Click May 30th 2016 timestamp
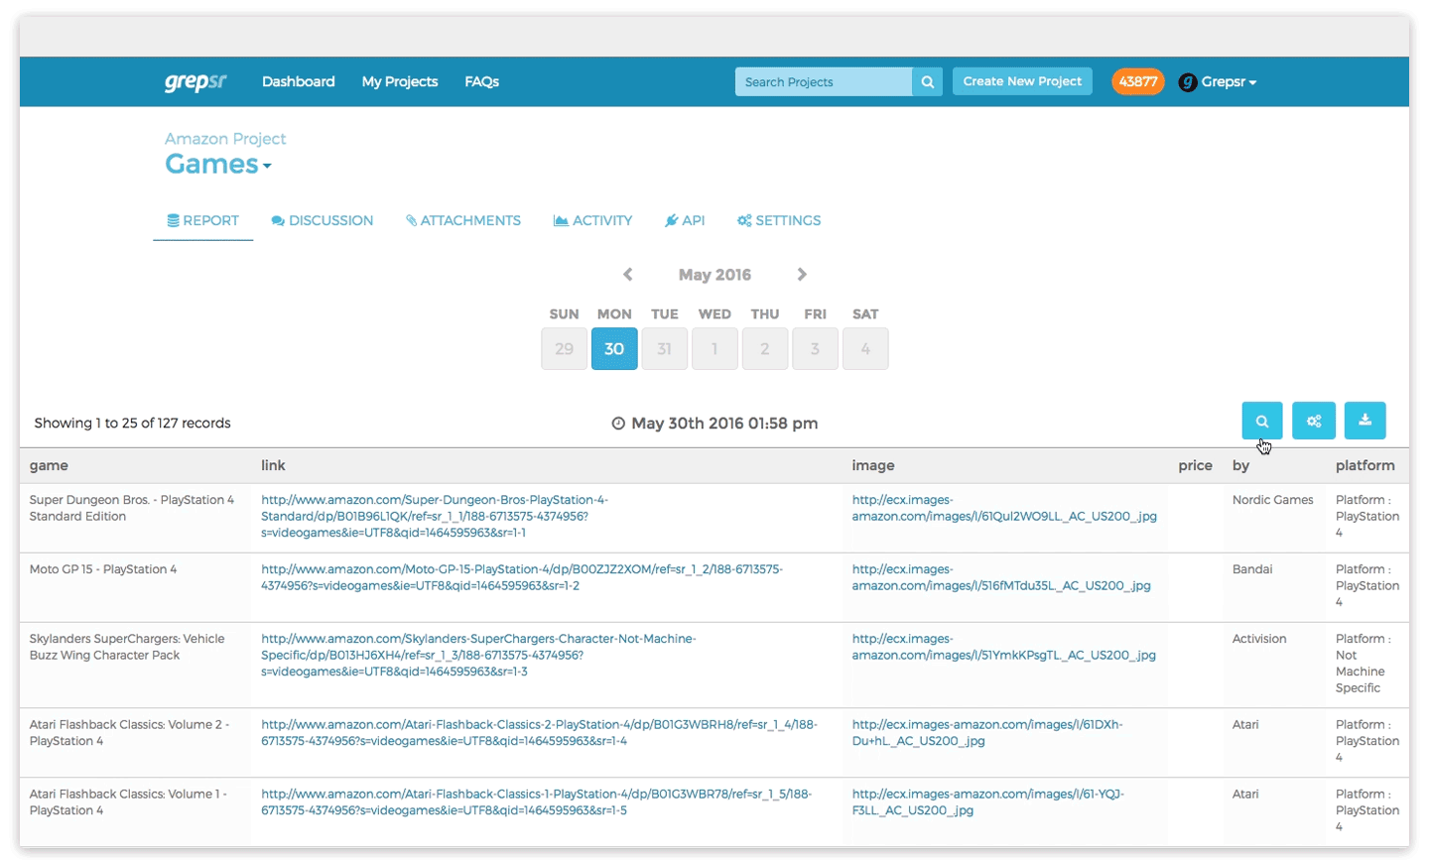Image resolution: width=1429 pixels, height=860 pixels. pos(724,424)
